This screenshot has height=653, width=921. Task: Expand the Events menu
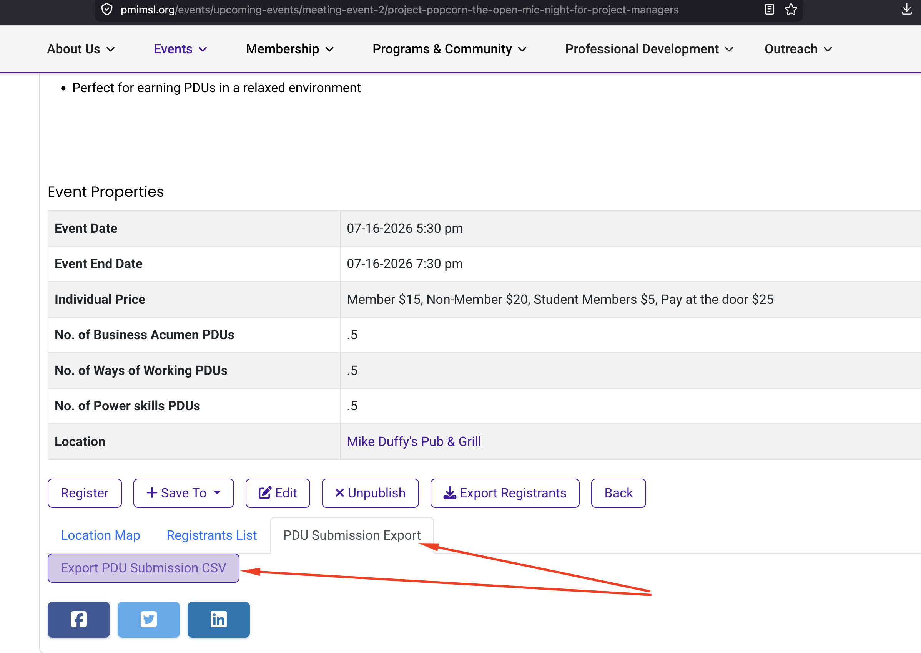180,49
